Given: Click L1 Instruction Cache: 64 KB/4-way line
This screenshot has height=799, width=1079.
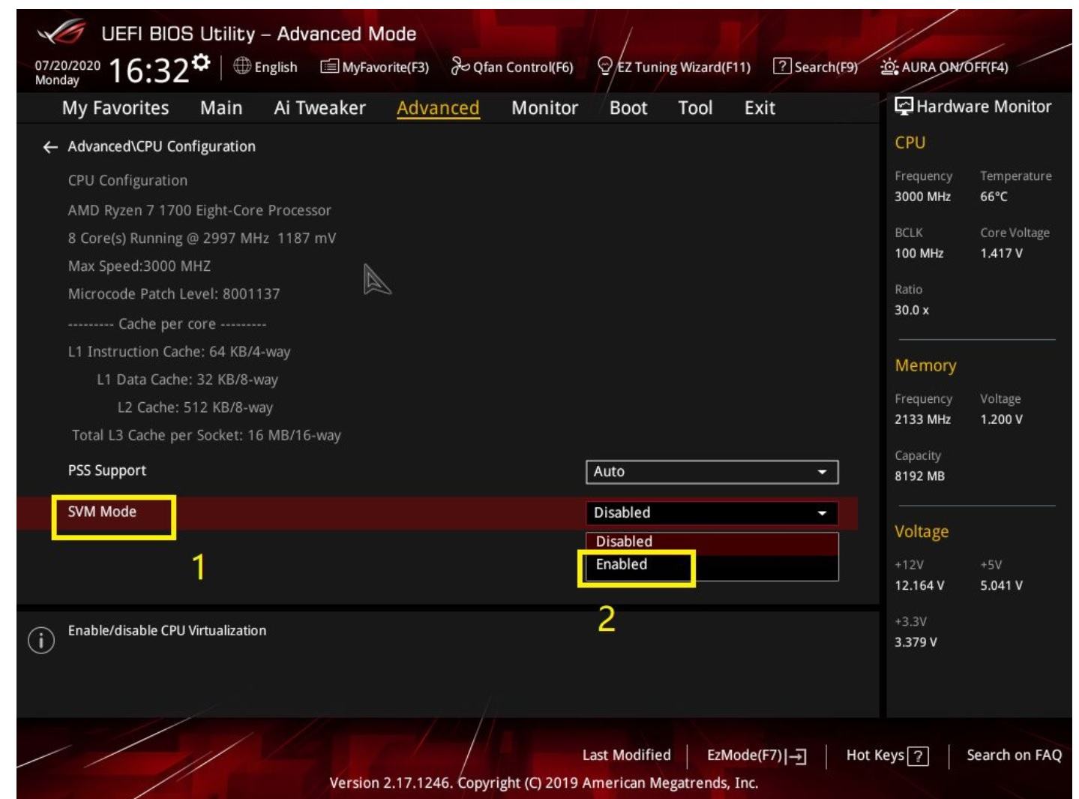Looking at the screenshot, I should [179, 352].
